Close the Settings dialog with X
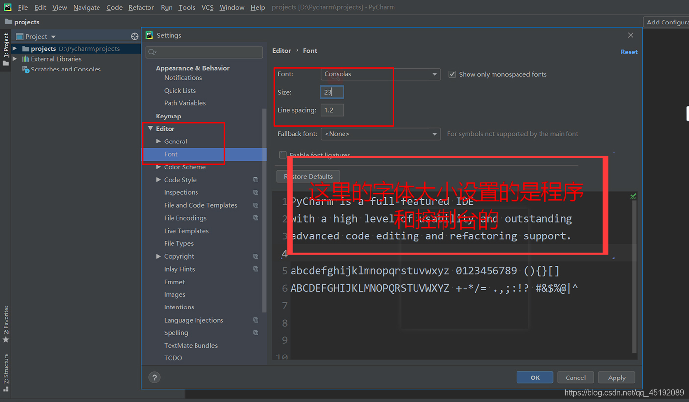 [631, 35]
